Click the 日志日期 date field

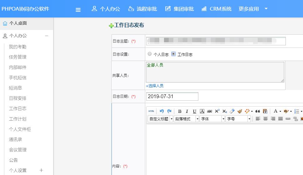172,96
